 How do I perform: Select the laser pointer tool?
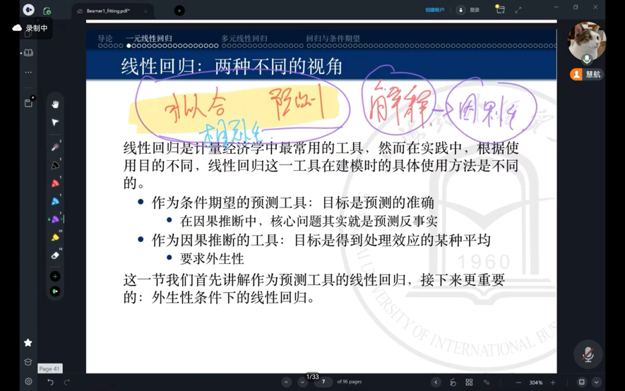click(x=55, y=147)
